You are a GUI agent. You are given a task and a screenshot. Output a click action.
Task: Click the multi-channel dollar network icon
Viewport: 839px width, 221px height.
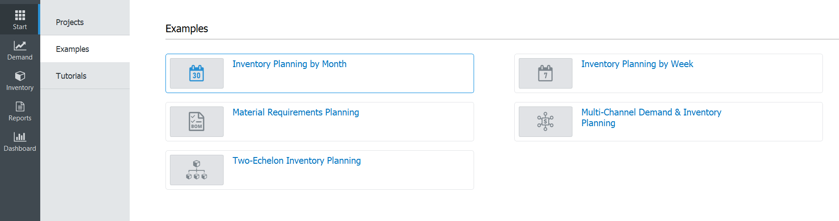[x=545, y=122]
